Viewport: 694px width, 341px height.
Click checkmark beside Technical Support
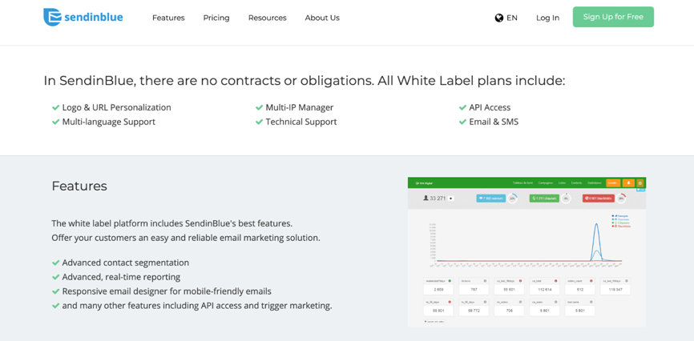259,122
